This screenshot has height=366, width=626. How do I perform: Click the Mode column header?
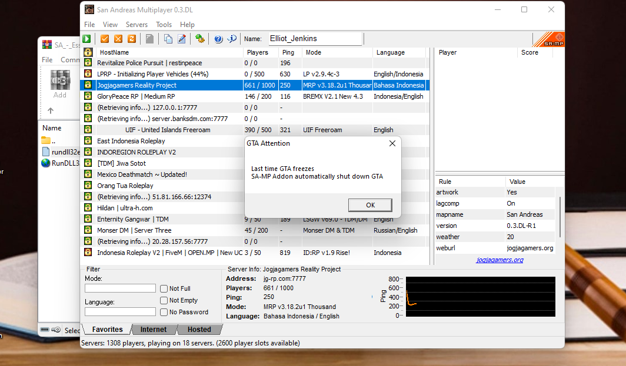pos(337,52)
